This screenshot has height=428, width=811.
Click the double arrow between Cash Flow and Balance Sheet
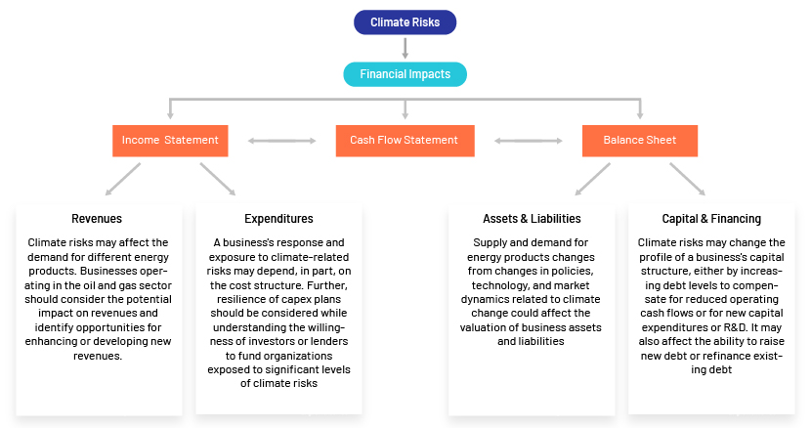coord(529,141)
